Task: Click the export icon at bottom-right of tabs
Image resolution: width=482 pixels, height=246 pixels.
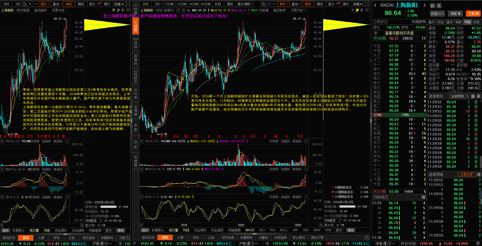Action: coord(367,238)
